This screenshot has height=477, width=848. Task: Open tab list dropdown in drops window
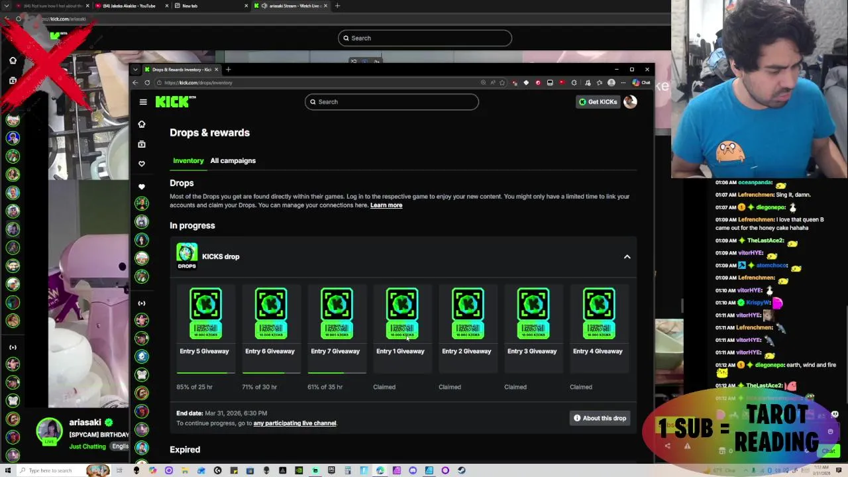click(136, 70)
